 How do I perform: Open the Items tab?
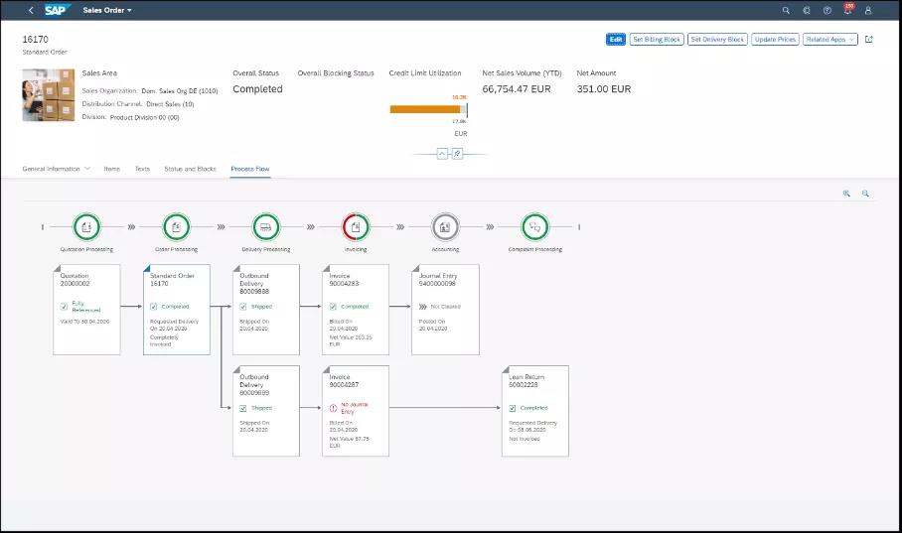(112, 169)
